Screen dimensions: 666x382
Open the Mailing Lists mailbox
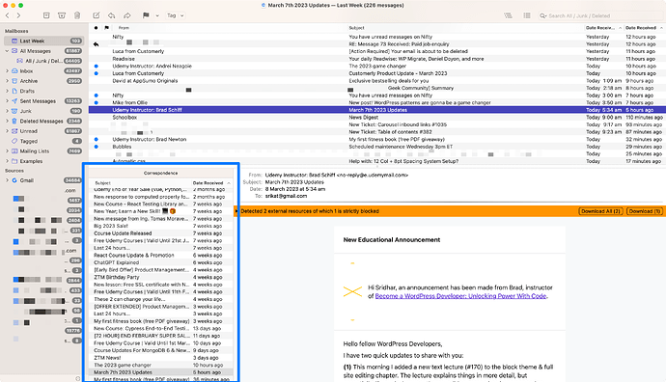pyautogui.click(x=43, y=151)
